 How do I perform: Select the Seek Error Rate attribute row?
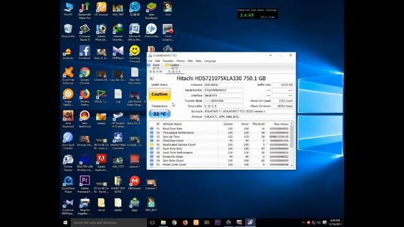tap(219, 149)
